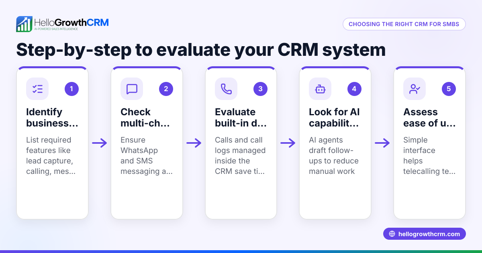Click the HelloGrowthCRM bar chart logo icon
Screen dimensions: 482x253
coord(24,24)
